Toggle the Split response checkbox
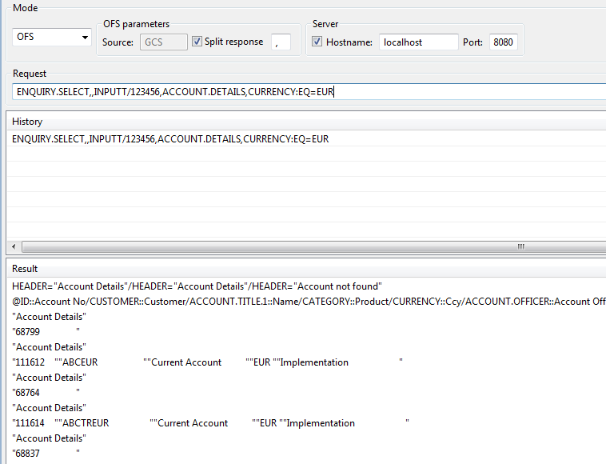This screenshot has height=464, width=606. pyautogui.click(x=197, y=42)
